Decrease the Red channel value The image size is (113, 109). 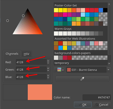pyautogui.click(x=48, y=63)
